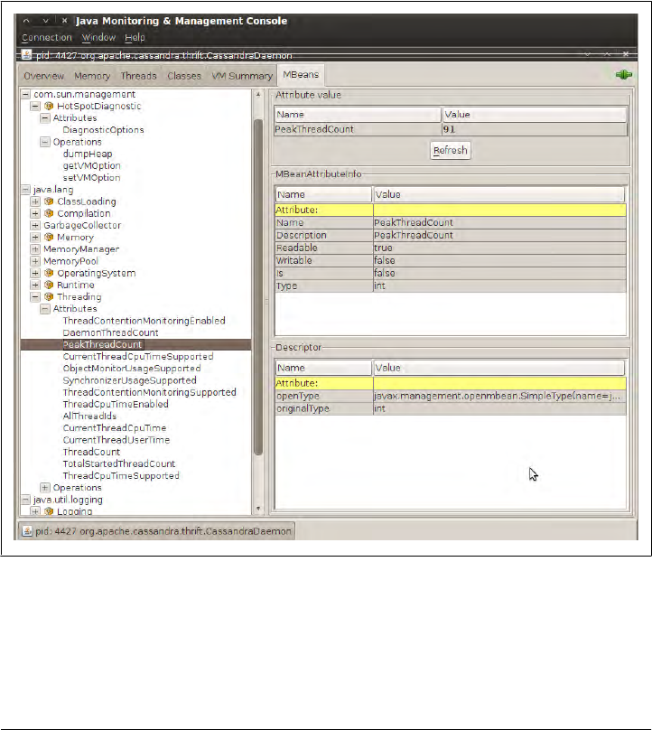The width and height of the screenshot is (652, 730).
Task: Click the Writable false value cell
Action: (498, 261)
